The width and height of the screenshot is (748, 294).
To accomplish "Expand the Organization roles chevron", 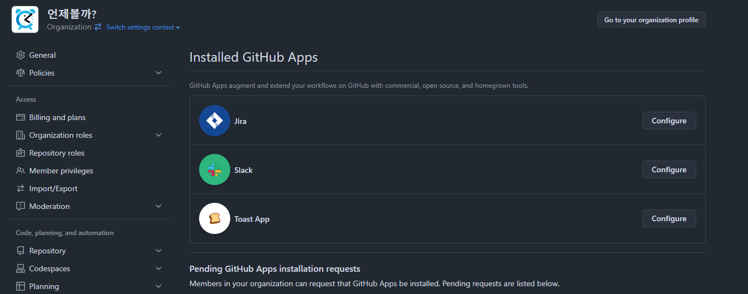I will tap(158, 135).
